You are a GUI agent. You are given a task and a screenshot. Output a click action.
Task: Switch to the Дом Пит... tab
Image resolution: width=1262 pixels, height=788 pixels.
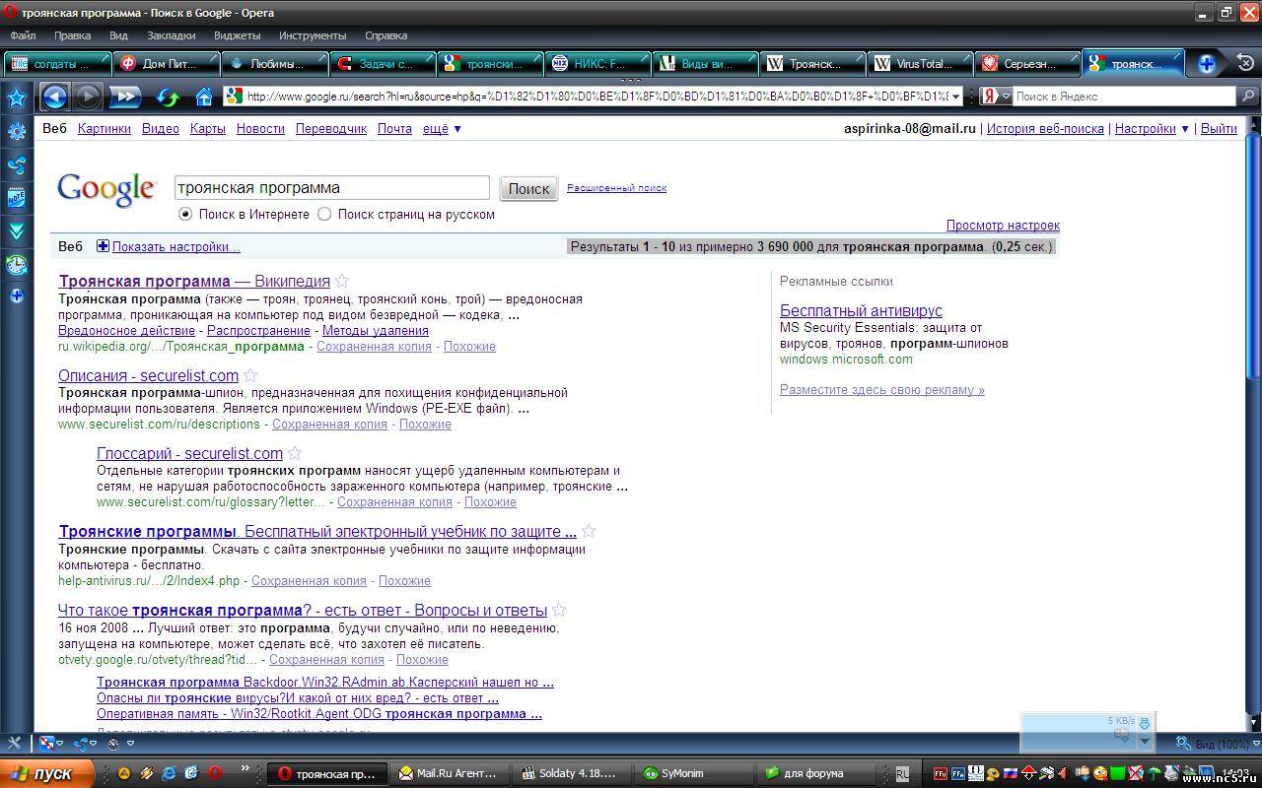(166, 64)
